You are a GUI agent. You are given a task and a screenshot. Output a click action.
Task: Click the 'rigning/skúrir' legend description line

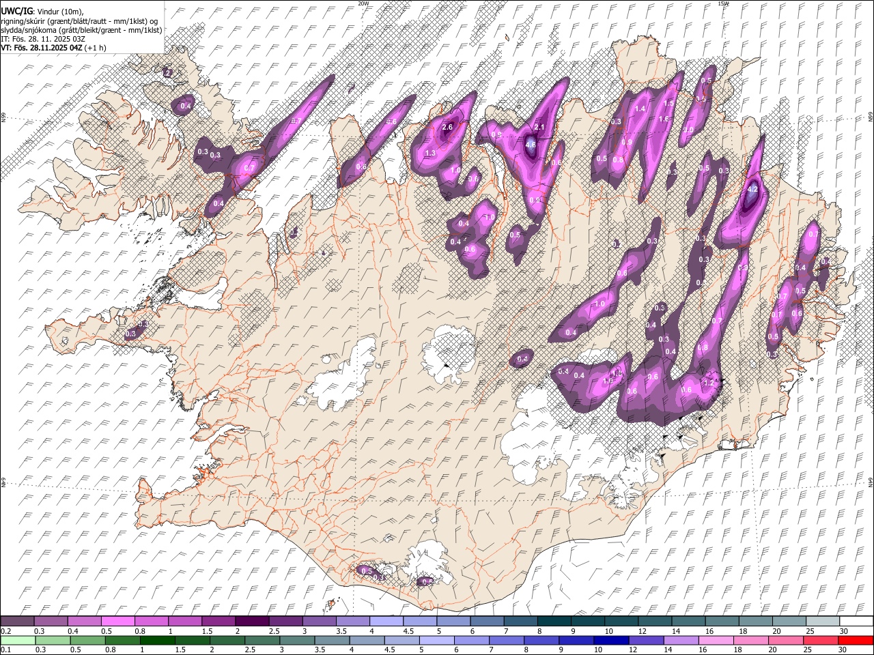click(79, 21)
